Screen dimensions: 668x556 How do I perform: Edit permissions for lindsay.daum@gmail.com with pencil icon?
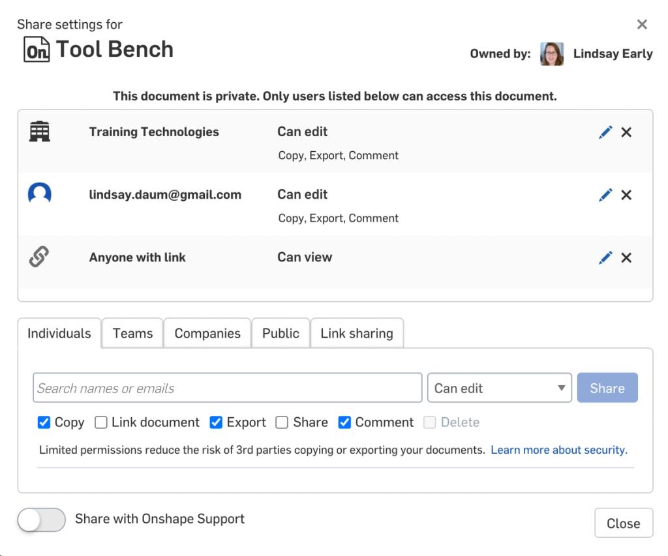pyautogui.click(x=605, y=194)
